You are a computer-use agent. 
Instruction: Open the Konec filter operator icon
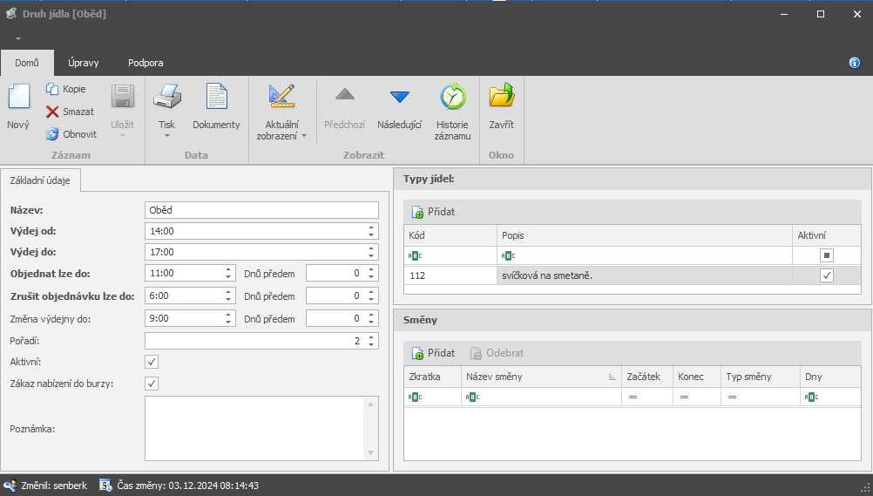(684, 397)
